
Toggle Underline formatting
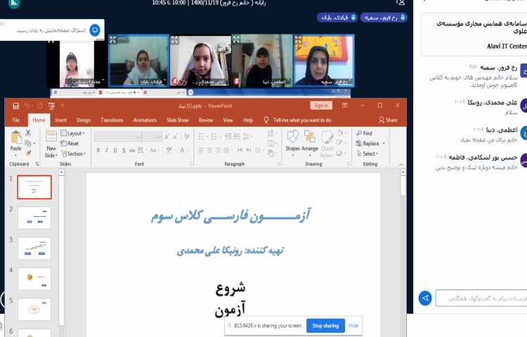coord(115,150)
